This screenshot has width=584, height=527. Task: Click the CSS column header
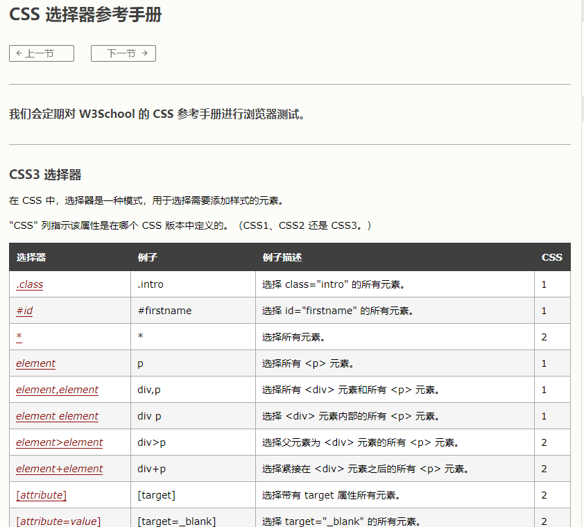pos(551,257)
